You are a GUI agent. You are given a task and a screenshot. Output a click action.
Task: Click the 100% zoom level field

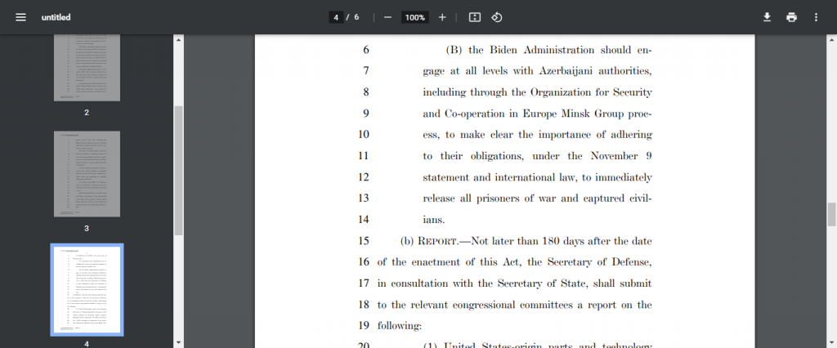(x=415, y=17)
